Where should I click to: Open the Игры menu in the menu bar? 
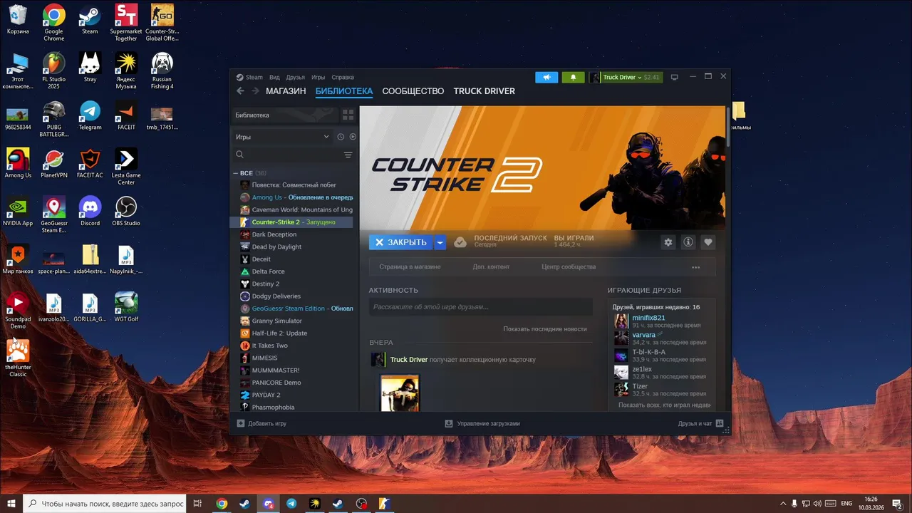(318, 77)
